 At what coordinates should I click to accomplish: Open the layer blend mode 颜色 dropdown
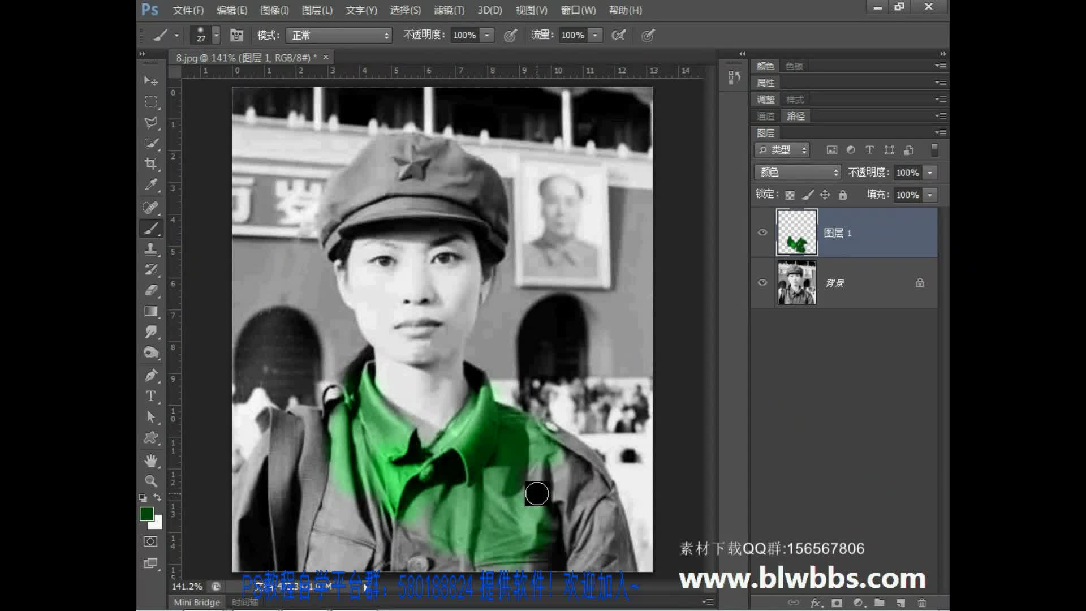798,172
